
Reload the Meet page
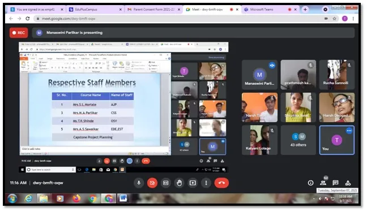(28, 19)
